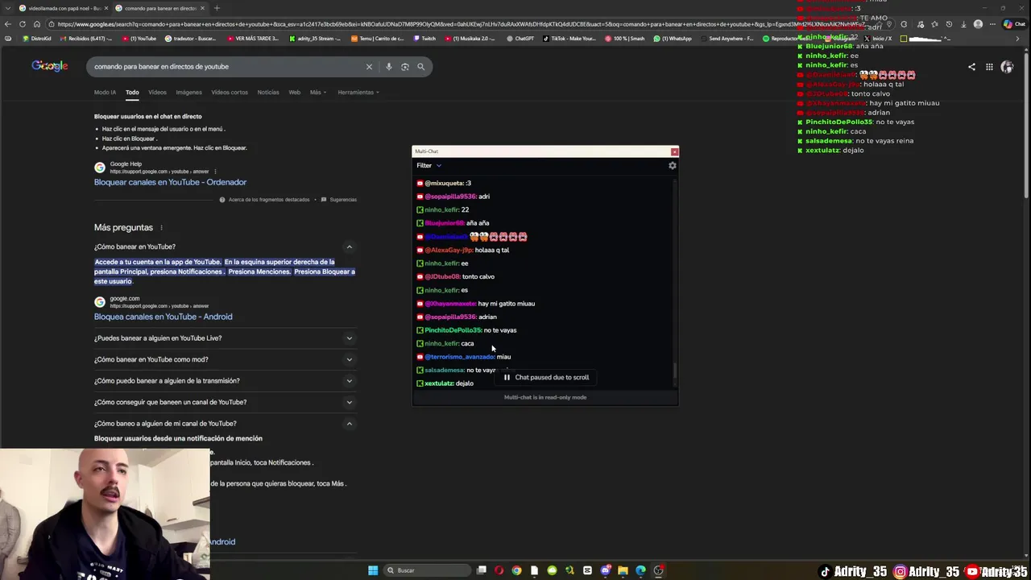Open the Google account avatar
Viewport: 1031px width, 580px height.
click(1007, 67)
